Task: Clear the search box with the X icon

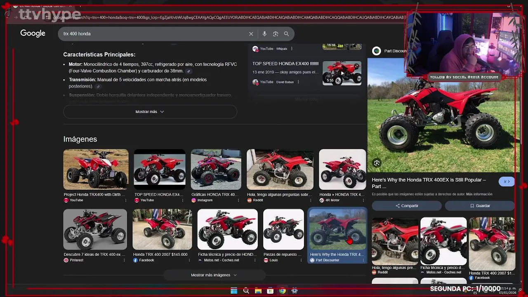Action: point(251,34)
